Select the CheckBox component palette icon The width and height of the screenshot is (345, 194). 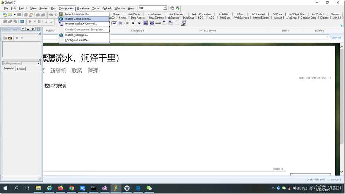[133, 23]
